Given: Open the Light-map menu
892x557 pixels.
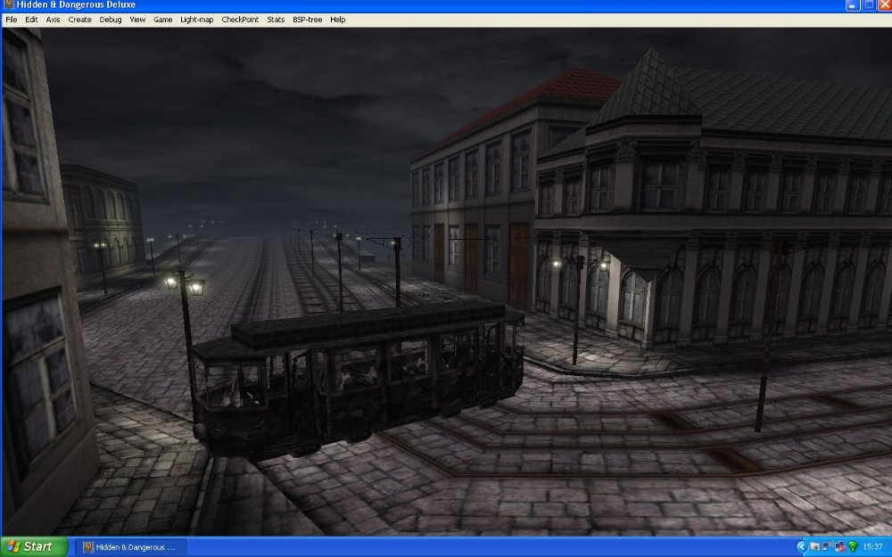Looking at the screenshot, I should (x=197, y=20).
